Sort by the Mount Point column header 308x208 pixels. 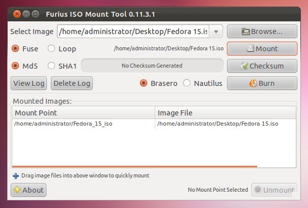coord(83,113)
